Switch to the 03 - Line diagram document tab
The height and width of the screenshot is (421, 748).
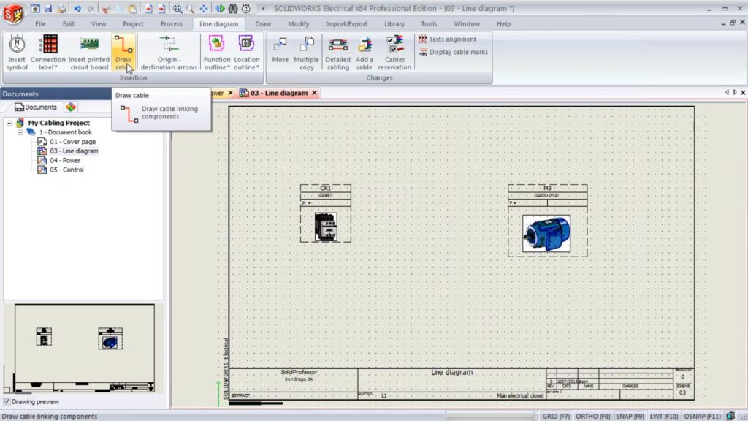pos(278,93)
